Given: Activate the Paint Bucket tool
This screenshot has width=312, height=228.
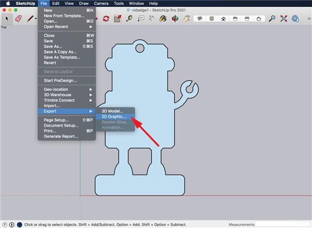Looking at the screenshot, I should click(163, 19).
